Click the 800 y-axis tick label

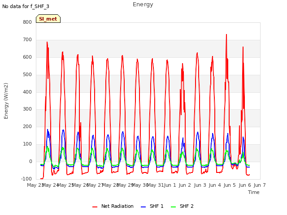27,22
